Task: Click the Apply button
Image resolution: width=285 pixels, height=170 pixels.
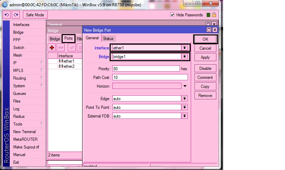Action: (x=205, y=57)
